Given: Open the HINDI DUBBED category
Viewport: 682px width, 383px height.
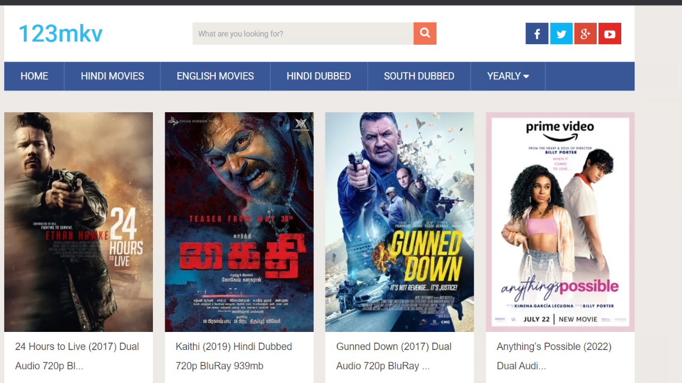Looking at the screenshot, I should pos(319,76).
